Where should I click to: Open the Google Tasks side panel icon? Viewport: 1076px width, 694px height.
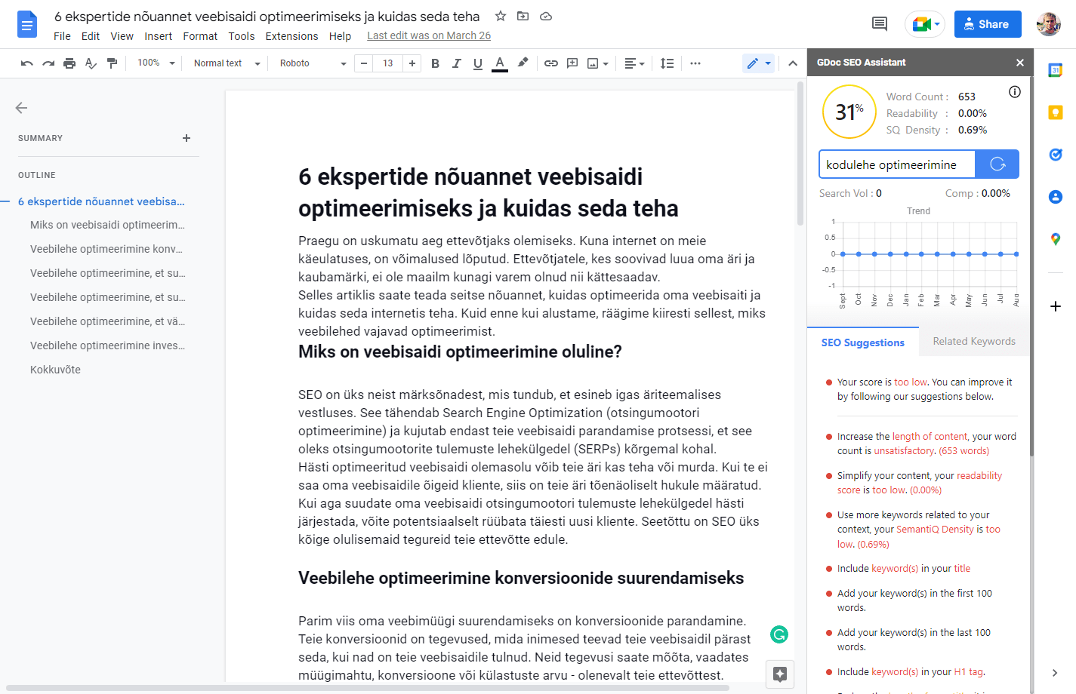(x=1056, y=155)
